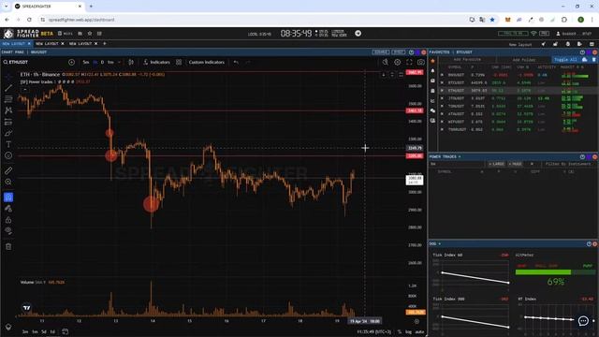599x337 pixels.
Task: Close the Favorites panel with red button
Action: pos(594,52)
